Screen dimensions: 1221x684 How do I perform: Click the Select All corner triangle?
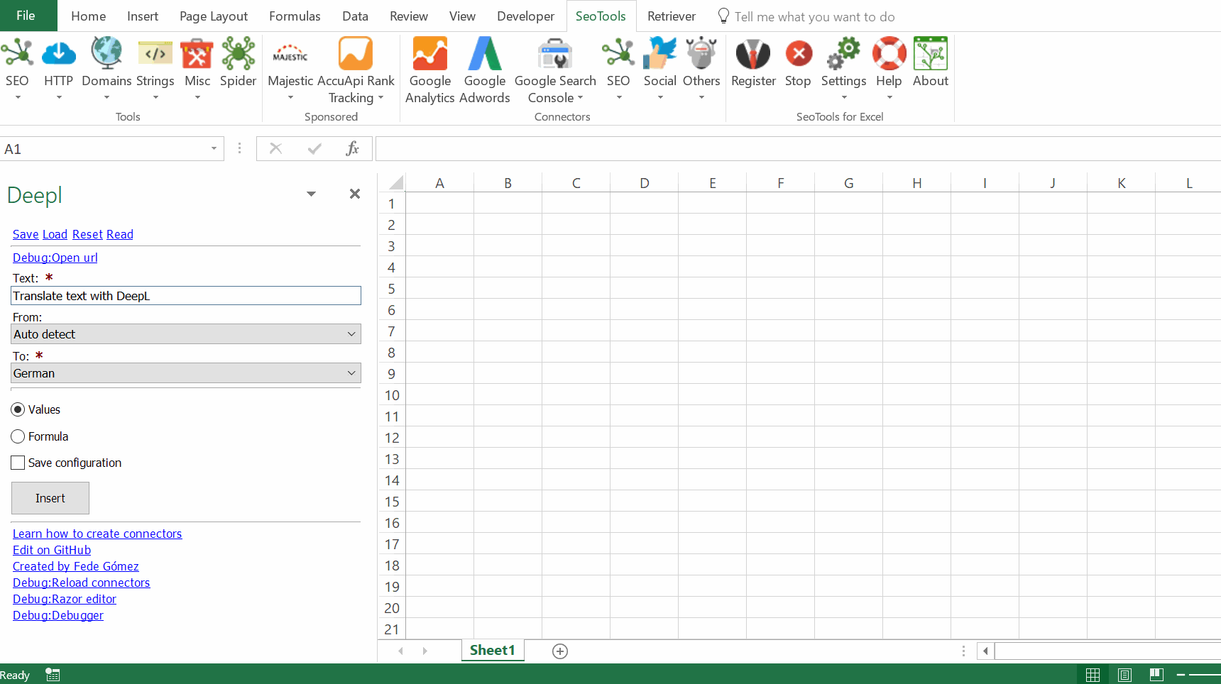[395, 183]
